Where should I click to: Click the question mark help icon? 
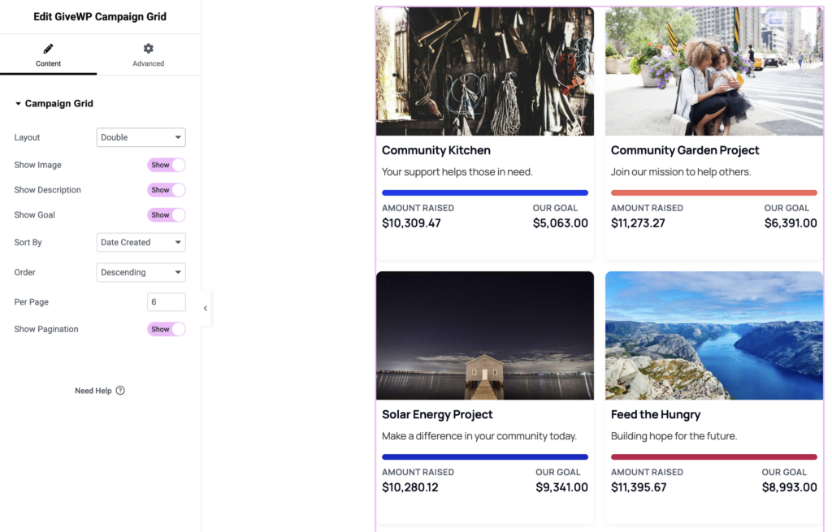click(120, 391)
